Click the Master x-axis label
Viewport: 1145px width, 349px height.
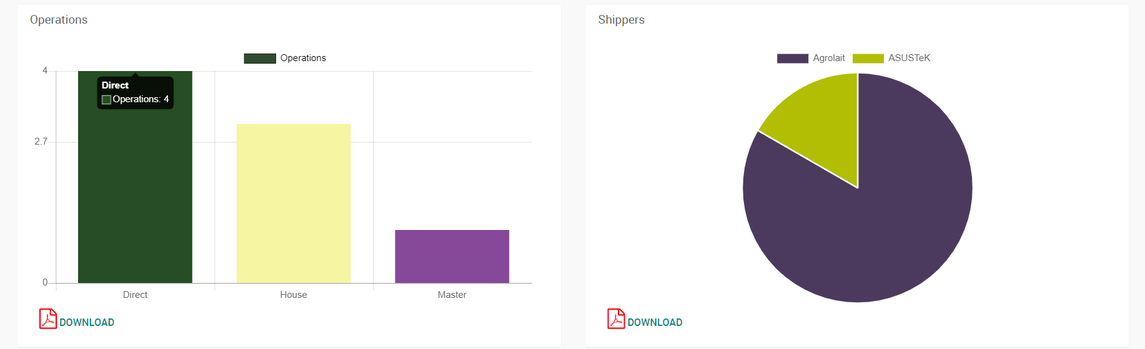click(x=452, y=295)
